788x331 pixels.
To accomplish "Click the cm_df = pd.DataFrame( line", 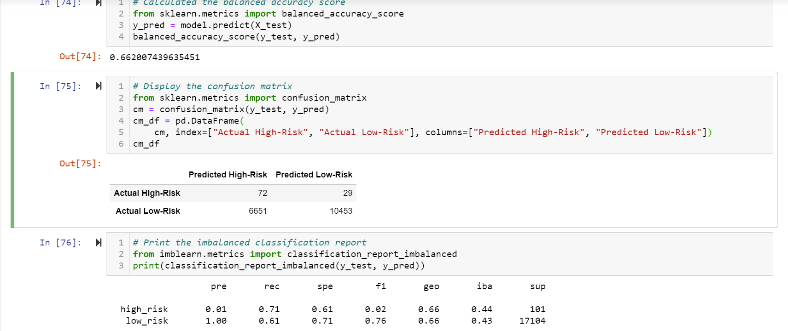I will click(188, 121).
